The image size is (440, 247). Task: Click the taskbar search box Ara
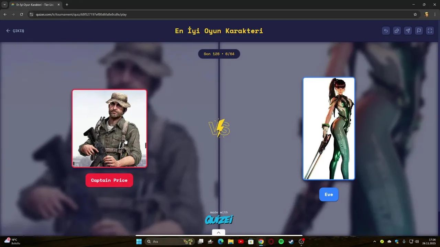tap(170, 242)
